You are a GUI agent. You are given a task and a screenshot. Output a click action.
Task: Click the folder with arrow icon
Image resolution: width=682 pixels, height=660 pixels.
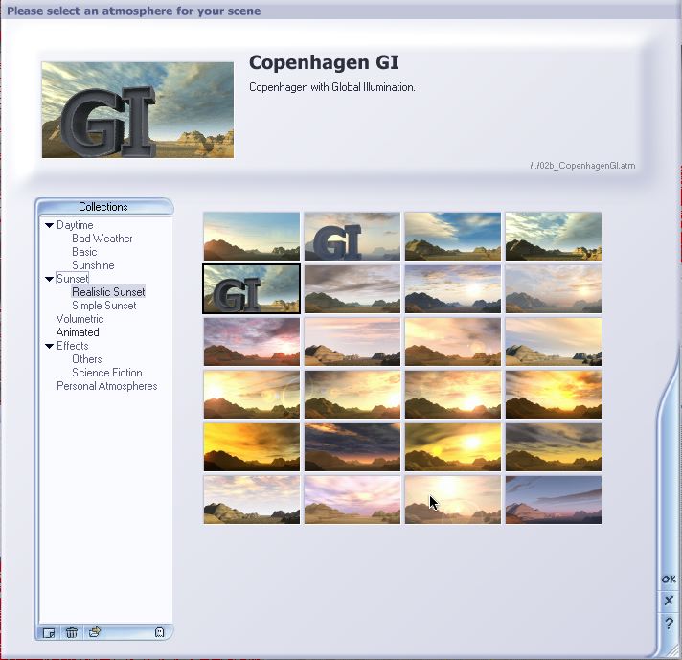click(x=95, y=632)
